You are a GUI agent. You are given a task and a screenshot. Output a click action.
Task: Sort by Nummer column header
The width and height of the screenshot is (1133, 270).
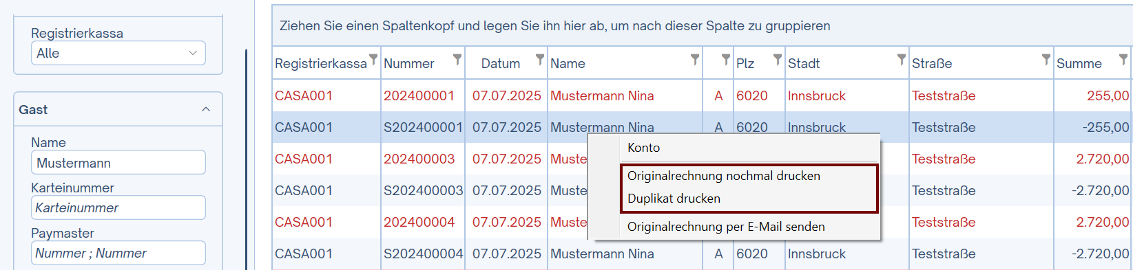tap(408, 63)
